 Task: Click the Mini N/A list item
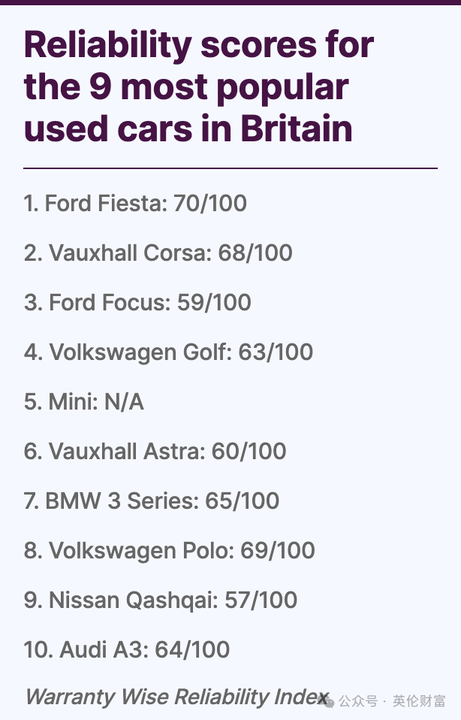coord(84,402)
